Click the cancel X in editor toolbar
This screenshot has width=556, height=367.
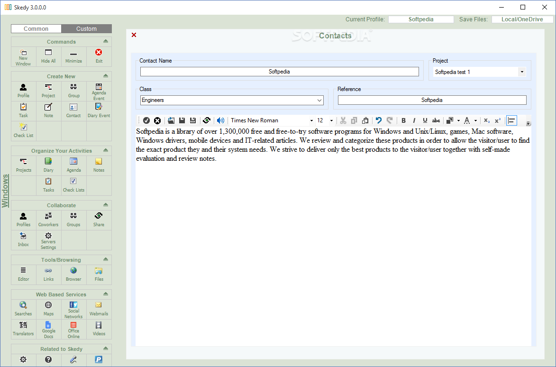(x=157, y=120)
